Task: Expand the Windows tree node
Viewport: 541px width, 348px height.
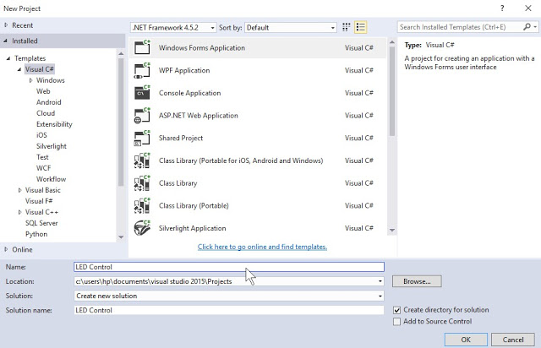Action: point(30,80)
